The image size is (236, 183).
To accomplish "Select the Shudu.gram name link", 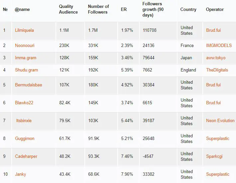I will (x=26, y=70).
